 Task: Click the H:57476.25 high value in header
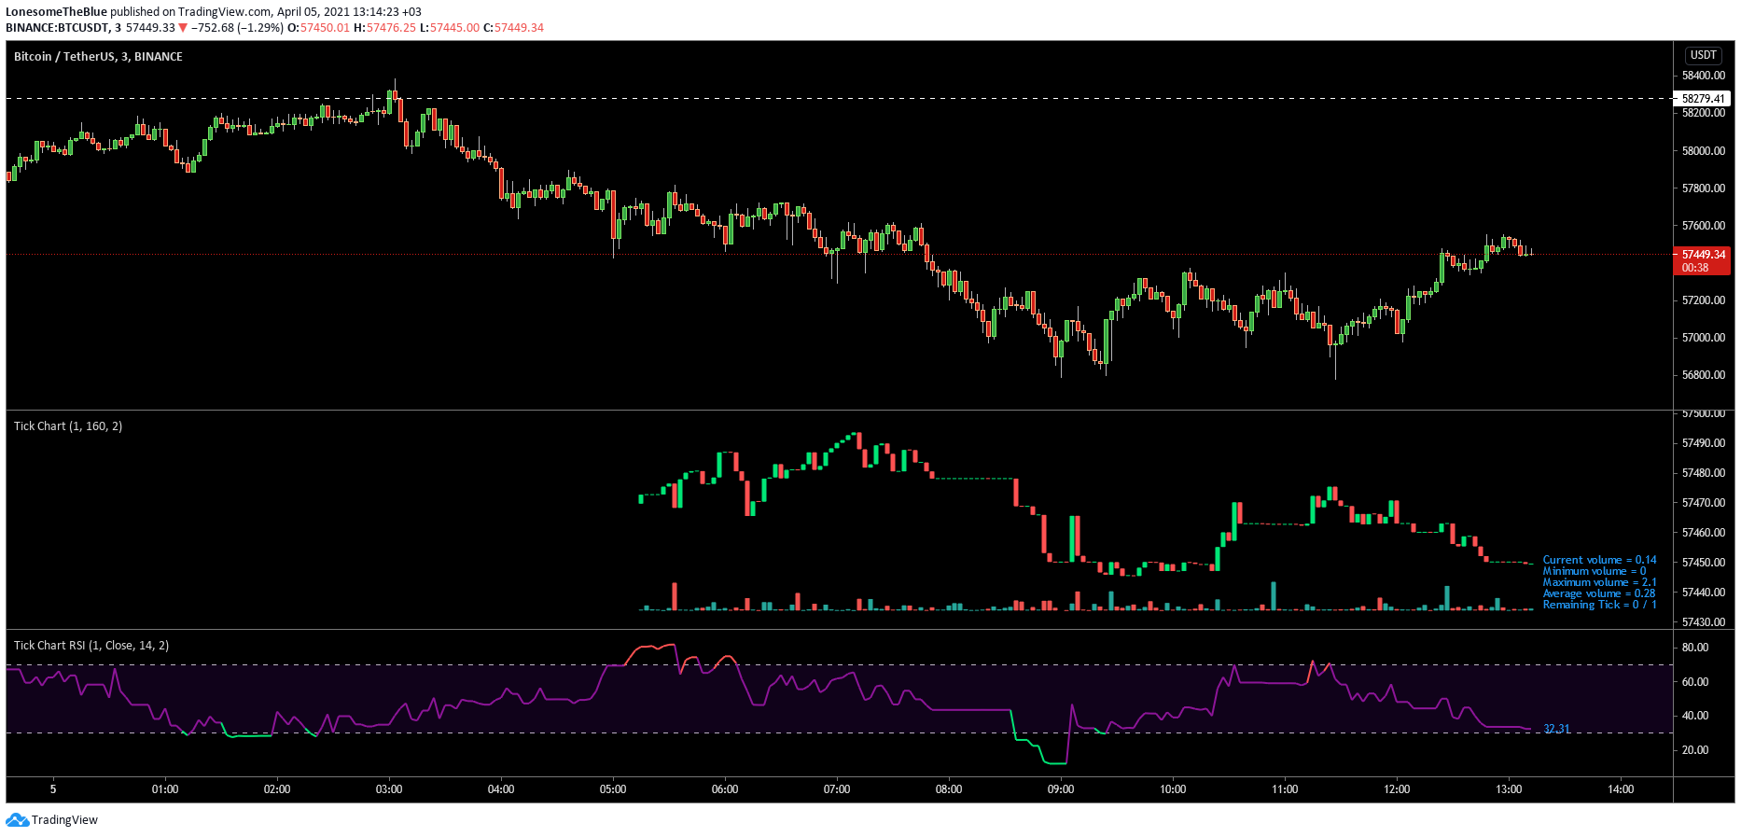384,28
